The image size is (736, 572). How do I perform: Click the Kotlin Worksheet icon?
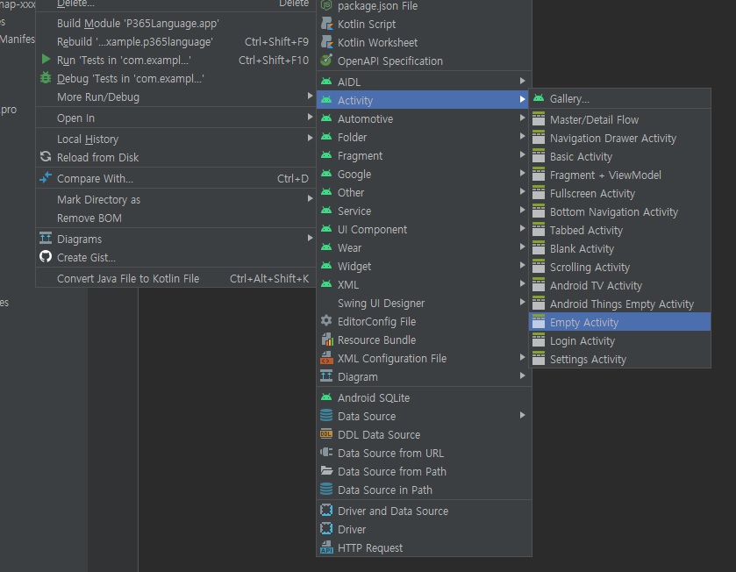(326, 42)
